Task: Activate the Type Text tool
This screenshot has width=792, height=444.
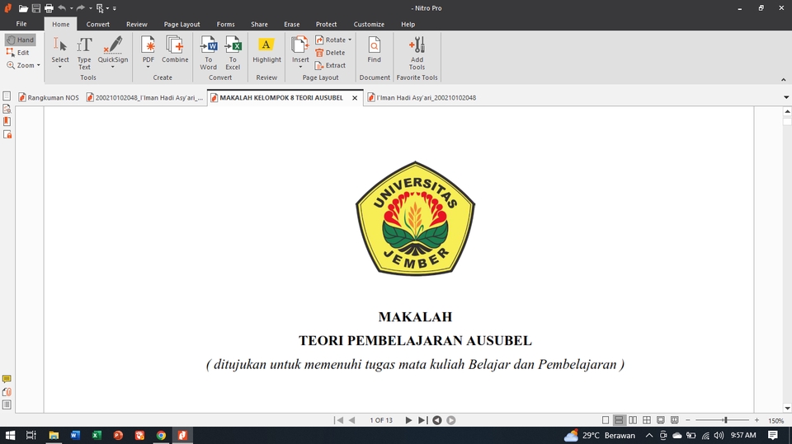Action: [84, 53]
